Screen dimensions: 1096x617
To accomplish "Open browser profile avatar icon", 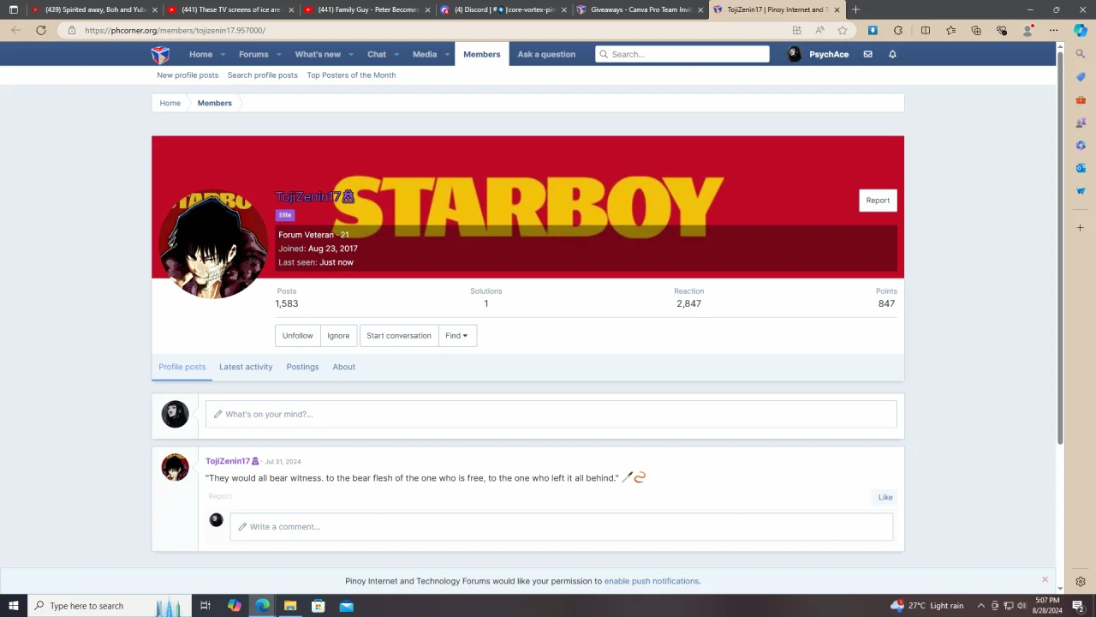I will (x=1028, y=30).
